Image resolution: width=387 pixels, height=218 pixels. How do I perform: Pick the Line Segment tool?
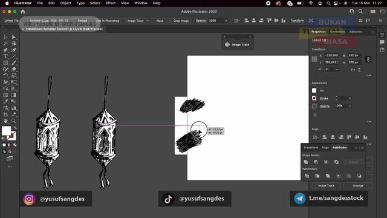[x=14, y=56]
